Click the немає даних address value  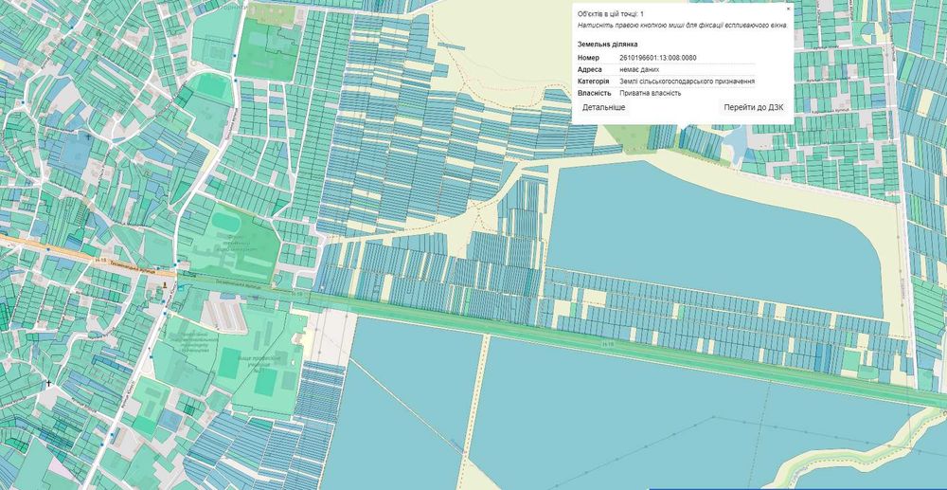coord(638,70)
